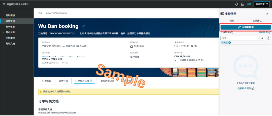Edit booking name with pencil icon
Image resolution: width=272 pixels, height=116 pixels.
pyautogui.click(x=83, y=26)
